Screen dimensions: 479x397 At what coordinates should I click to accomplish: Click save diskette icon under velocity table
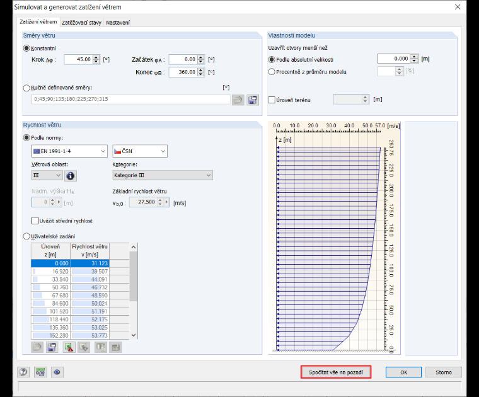pyautogui.click(x=52, y=347)
